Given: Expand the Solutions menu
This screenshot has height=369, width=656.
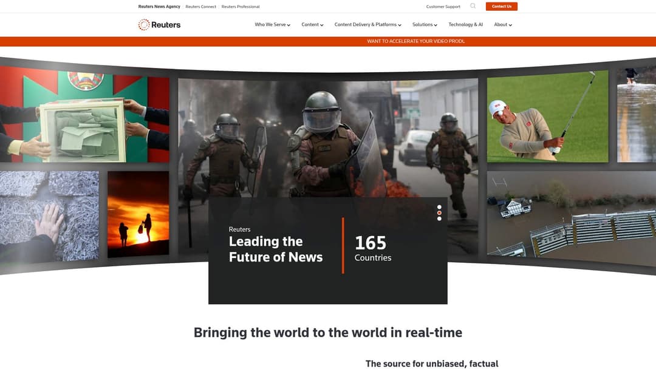Looking at the screenshot, I should tap(425, 25).
